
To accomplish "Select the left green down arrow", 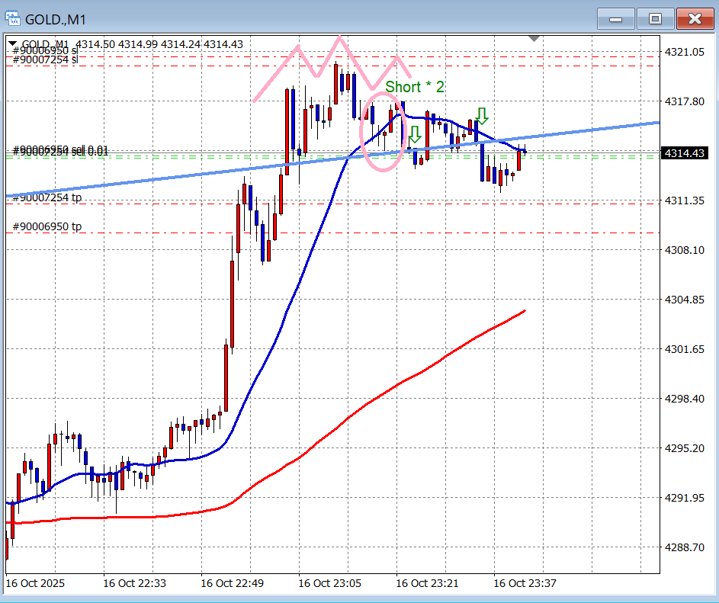I will (x=414, y=136).
